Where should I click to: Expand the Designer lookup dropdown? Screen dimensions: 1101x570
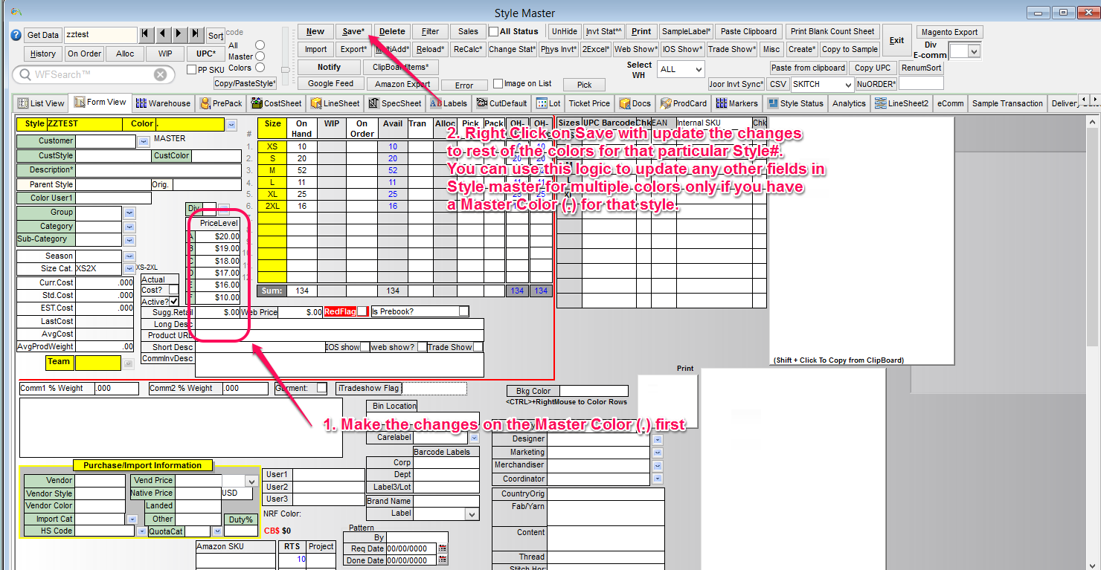point(658,439)
